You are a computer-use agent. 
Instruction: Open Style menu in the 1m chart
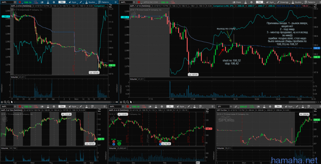coord(270,2)
